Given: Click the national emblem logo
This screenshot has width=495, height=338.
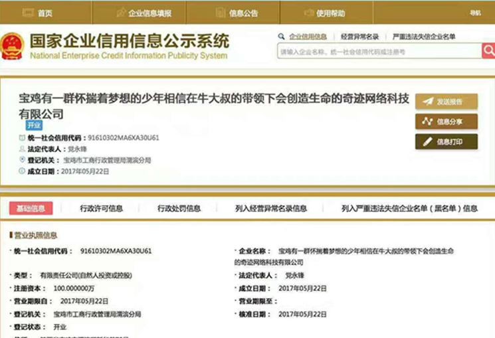Looking at the screenshot, I should pos(13,46).
